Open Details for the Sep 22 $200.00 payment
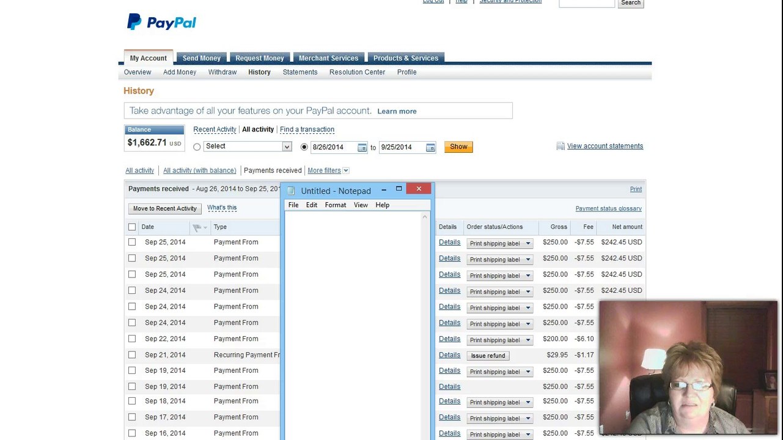This screenshot has width=783, height=440. 449,339
